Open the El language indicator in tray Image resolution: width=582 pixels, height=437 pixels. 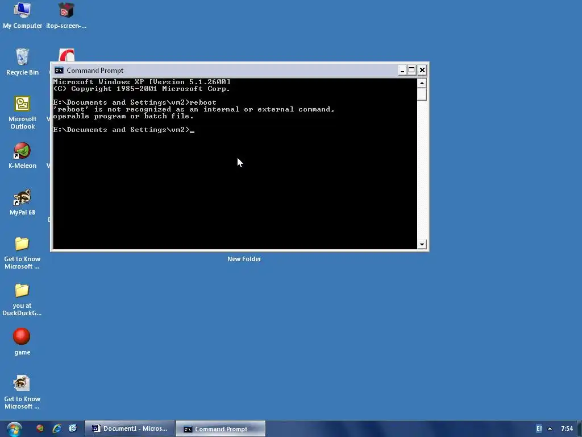[539, 429]
